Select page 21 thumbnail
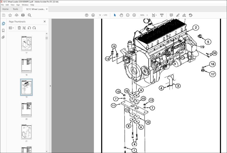The width and height of the screenshot is (227, 153). point(27,132)
